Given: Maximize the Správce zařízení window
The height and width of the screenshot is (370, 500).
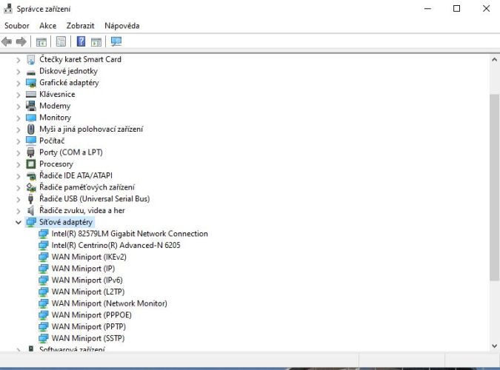Looking at the screenshot, I should point(456,9).
